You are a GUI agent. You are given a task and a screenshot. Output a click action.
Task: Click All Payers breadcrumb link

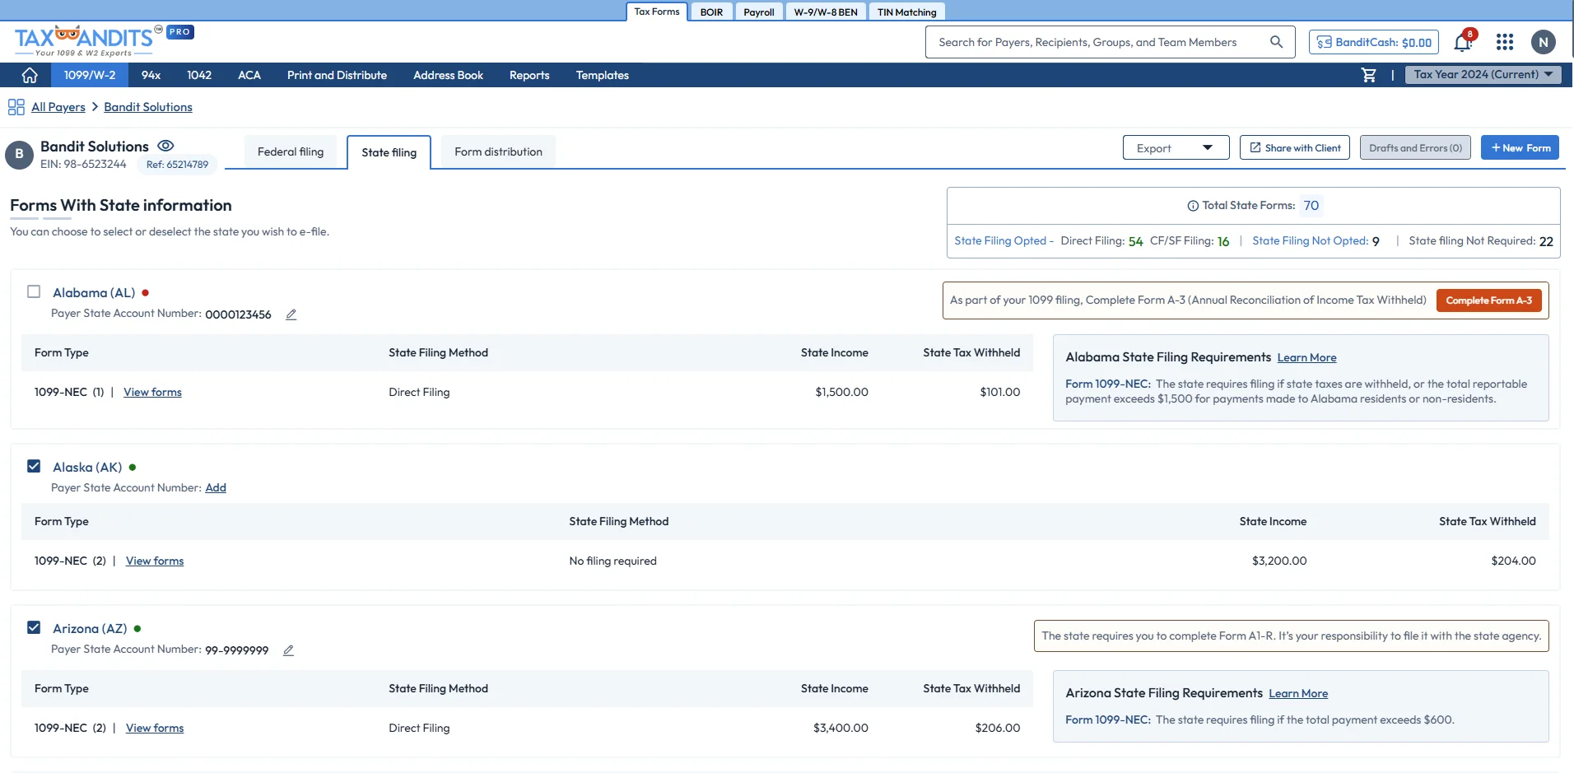coord(58,107)
